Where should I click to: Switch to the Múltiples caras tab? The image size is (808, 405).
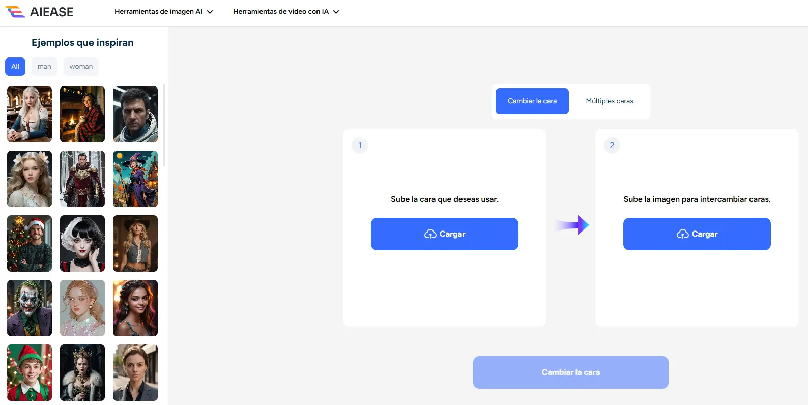pyautogui.click(x=609, y=101)
